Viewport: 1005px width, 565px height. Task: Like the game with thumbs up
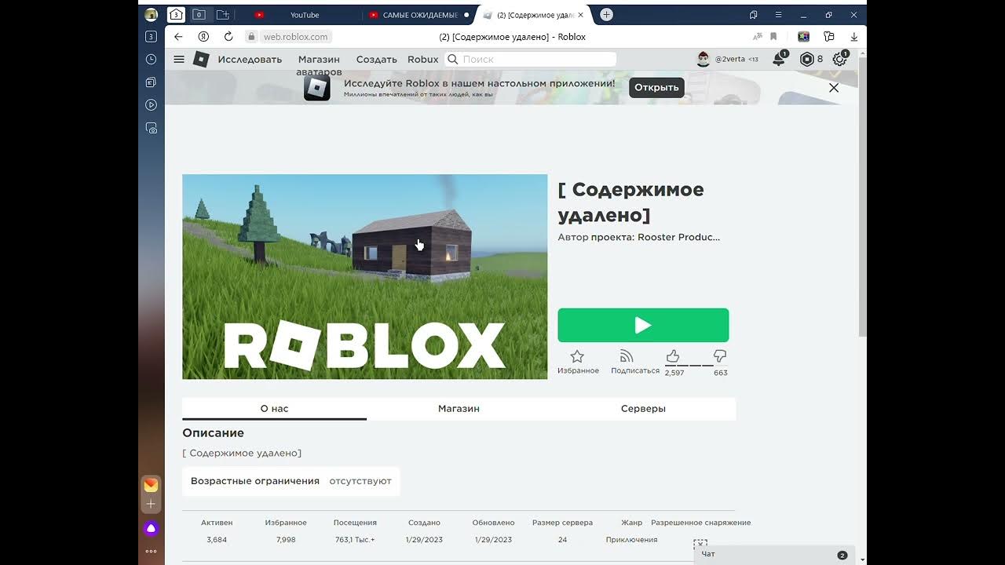(673, 356)
